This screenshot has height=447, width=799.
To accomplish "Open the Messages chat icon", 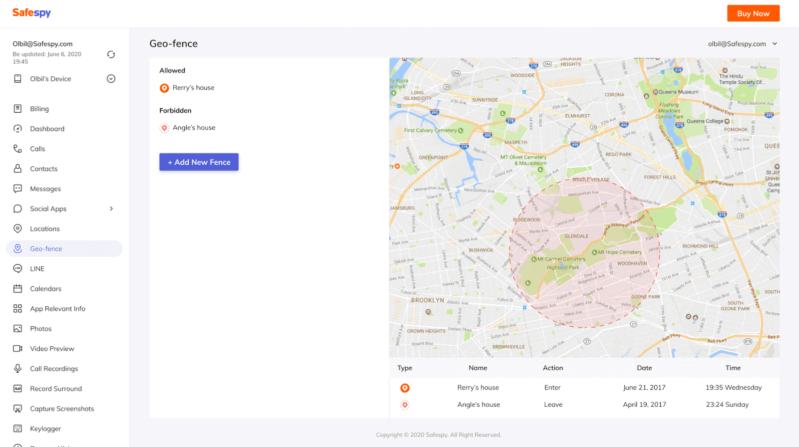I will (x=17, y=189).
